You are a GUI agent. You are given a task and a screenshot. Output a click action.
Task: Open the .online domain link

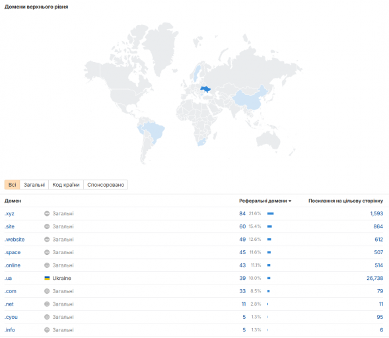(13, 265)
